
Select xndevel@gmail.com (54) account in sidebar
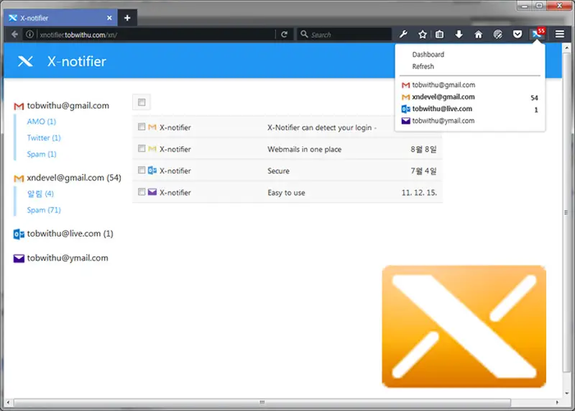pos(74,178)
